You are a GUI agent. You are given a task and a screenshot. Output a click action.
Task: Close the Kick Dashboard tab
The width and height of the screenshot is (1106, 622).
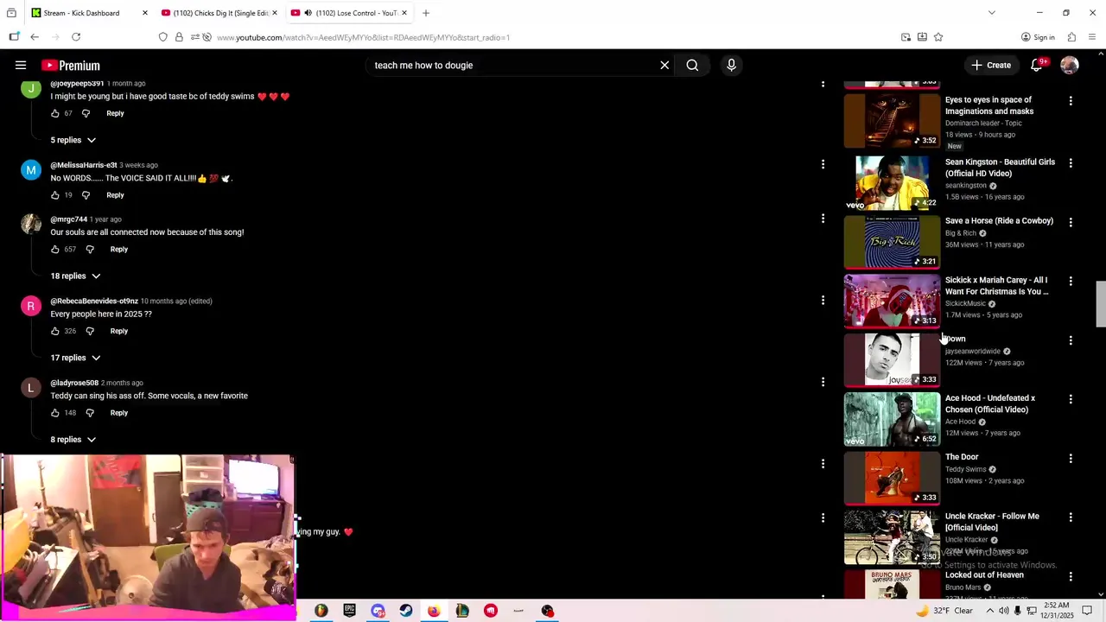click(144, 13)
